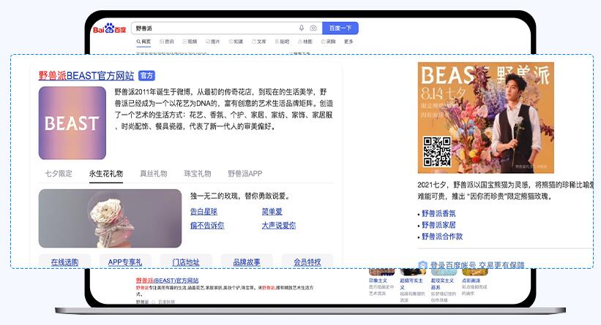The width and height of the screenshot is (601, 325).
Task: Click the preserved rose product image
Action: pos(110,218)
